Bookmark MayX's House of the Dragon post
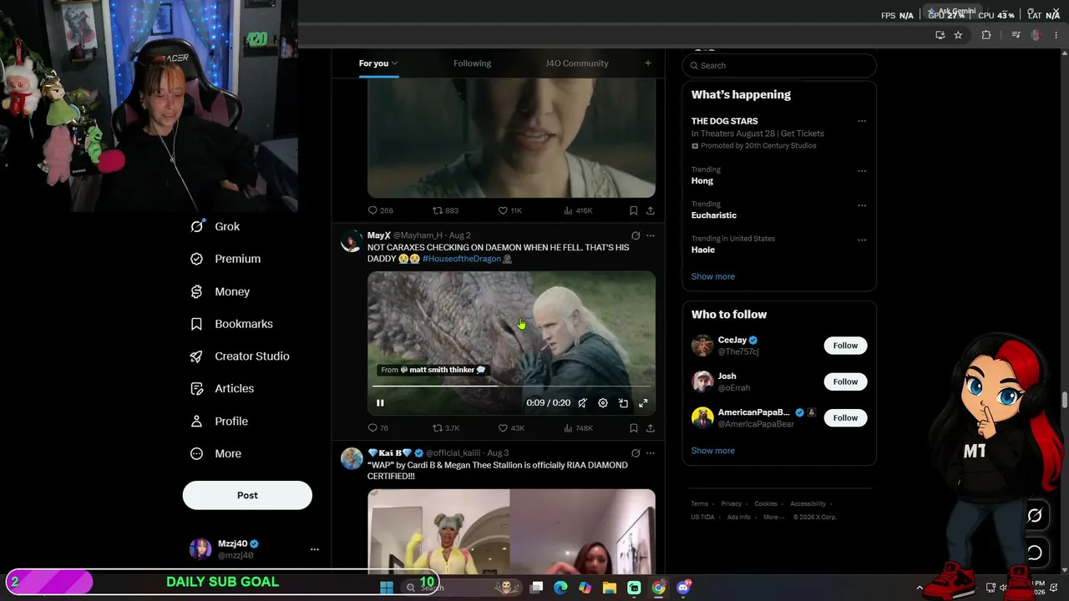The height and width of the screenshot is (601, 1069). coord(634,428)
